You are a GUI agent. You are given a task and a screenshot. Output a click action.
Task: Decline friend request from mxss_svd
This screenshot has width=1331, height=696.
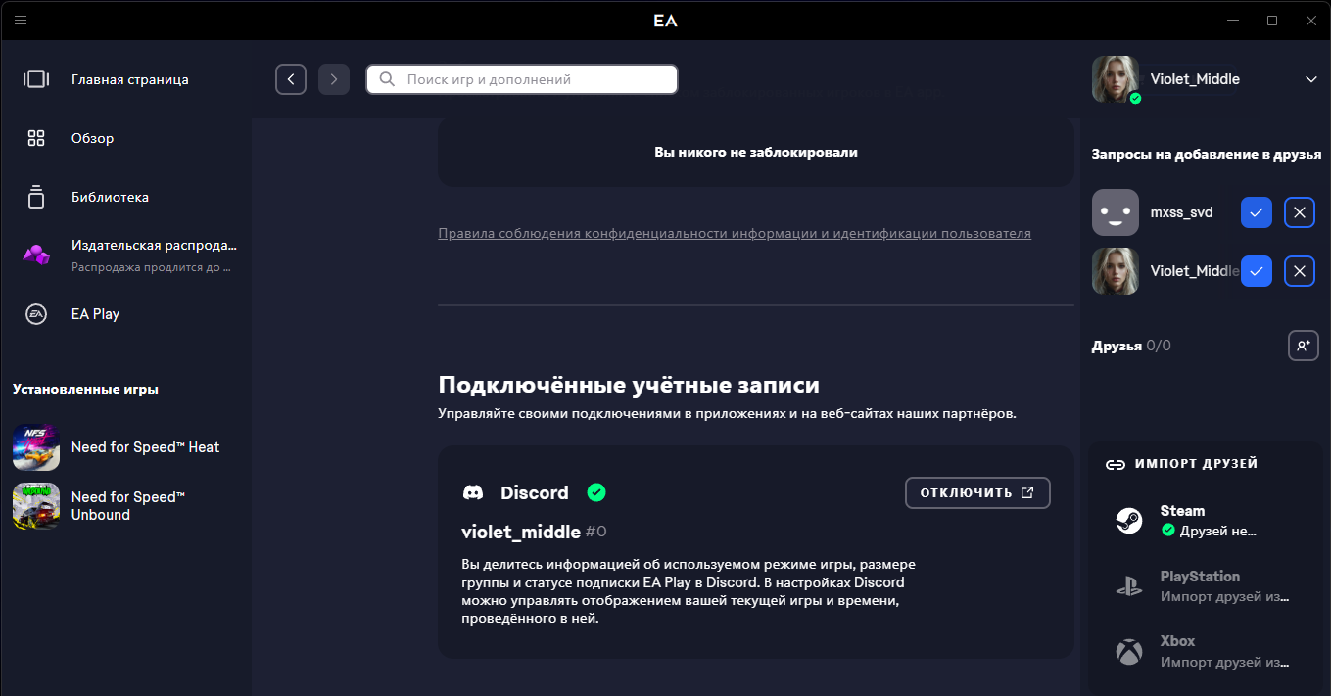(1300, 212)
